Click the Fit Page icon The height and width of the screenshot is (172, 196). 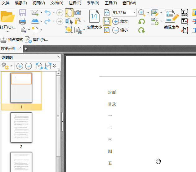click(x=107, y=12)
